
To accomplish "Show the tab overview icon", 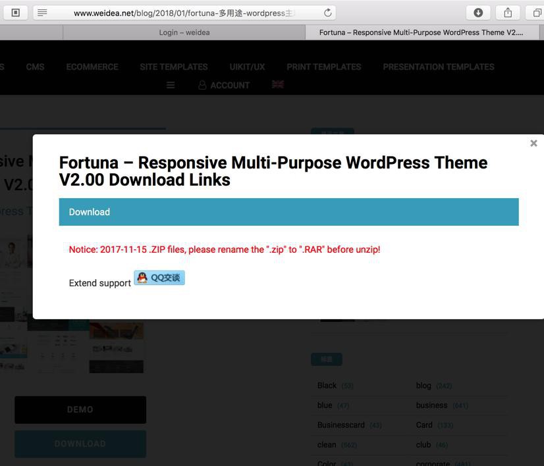I will click(536, 13).
